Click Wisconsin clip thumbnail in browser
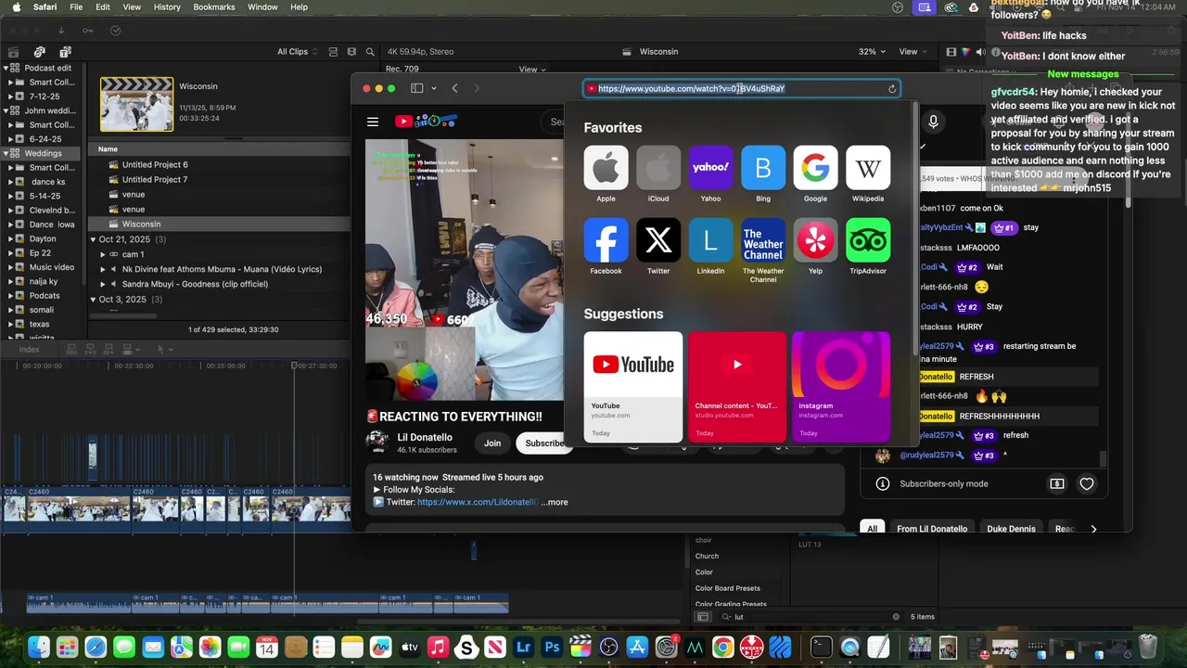1187x668 pixels. click(136, 104)
